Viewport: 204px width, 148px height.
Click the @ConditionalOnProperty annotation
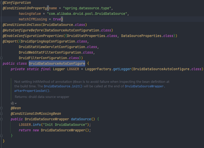25,8
